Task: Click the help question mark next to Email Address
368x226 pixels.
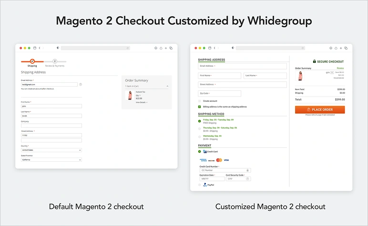Action: point(81,84)
